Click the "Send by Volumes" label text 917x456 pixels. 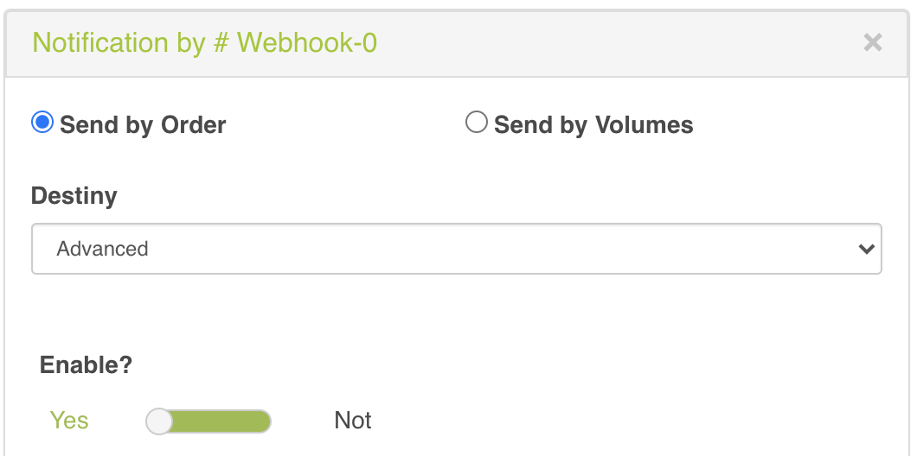tap(593, 125)
